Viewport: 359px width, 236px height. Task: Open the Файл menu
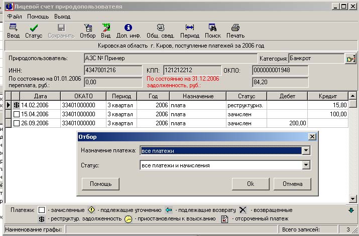click(15, 17)
